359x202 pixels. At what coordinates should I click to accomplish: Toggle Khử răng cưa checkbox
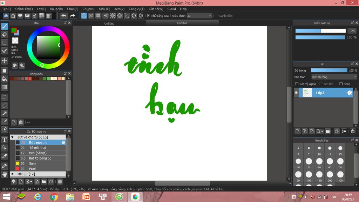point(149,15)
